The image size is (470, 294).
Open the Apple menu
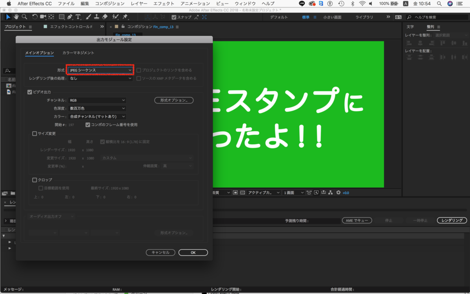click(9, 4)
